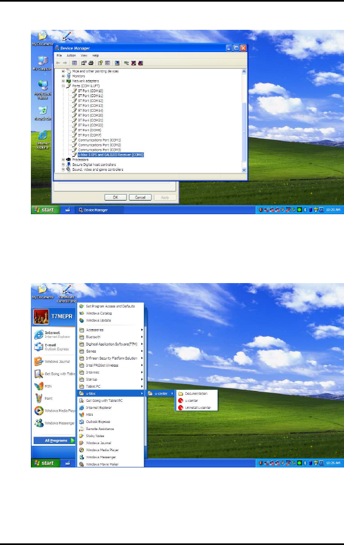Open the Action menu in Device Manager
Image resolution: width=344 pixels, height=545 pixels.
(71, 56)
